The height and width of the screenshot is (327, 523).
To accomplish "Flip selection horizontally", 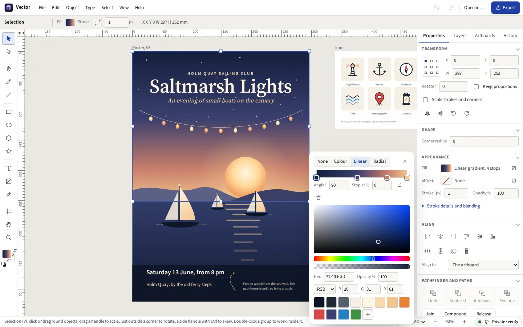I will coord(427,113).
